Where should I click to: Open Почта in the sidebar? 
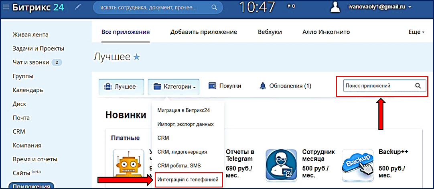tap(21, 118)
